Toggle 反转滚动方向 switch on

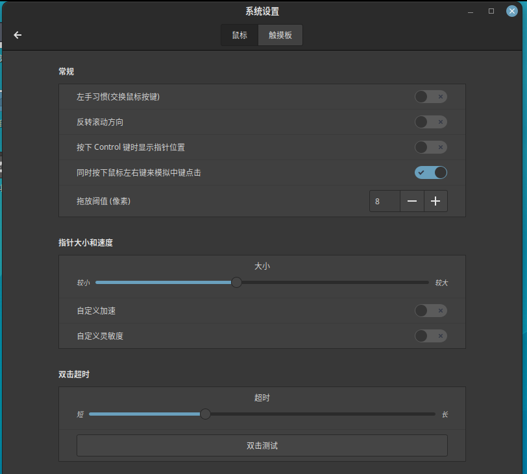[431, 122]
